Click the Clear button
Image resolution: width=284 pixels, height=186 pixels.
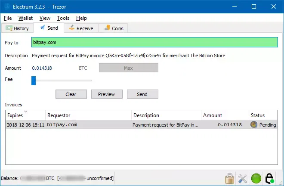click(71, 94)
